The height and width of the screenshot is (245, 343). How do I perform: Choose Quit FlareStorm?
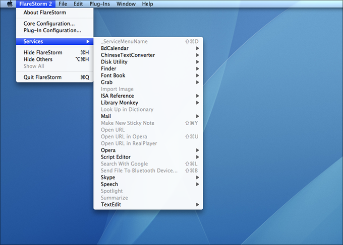tap(54, 77)
